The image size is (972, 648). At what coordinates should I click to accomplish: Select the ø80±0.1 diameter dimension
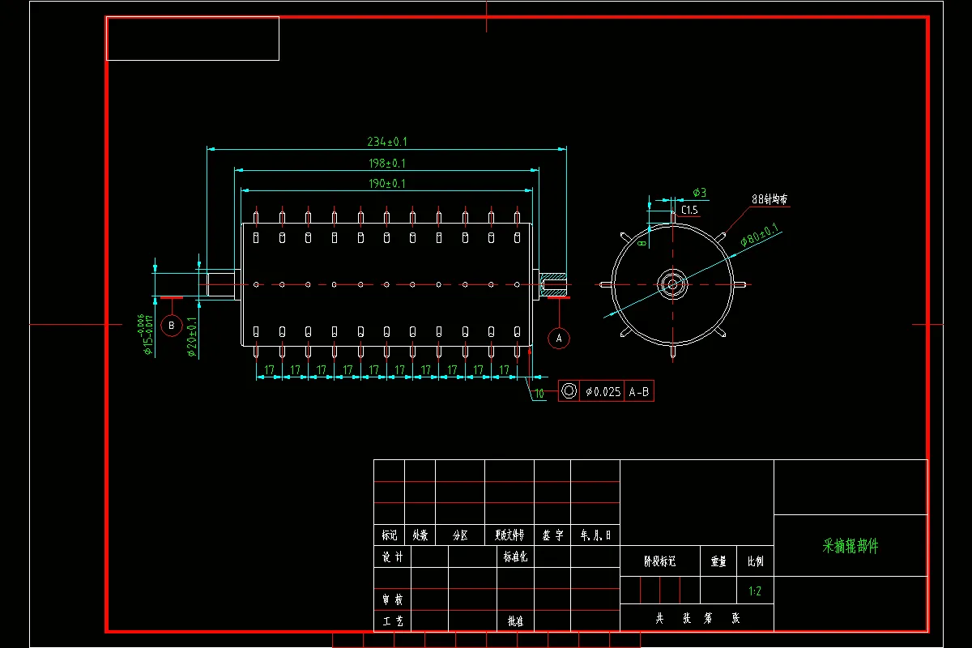click(x=759, y=235)
